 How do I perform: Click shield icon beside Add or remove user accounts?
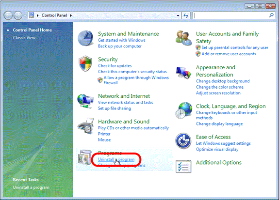[198, 54]
